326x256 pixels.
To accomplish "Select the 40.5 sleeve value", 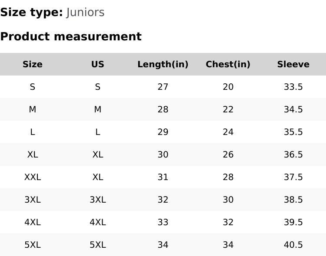I will pos(293,245).
